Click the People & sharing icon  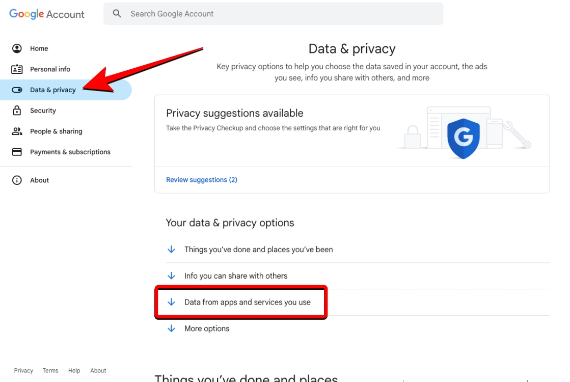[17, 131]
